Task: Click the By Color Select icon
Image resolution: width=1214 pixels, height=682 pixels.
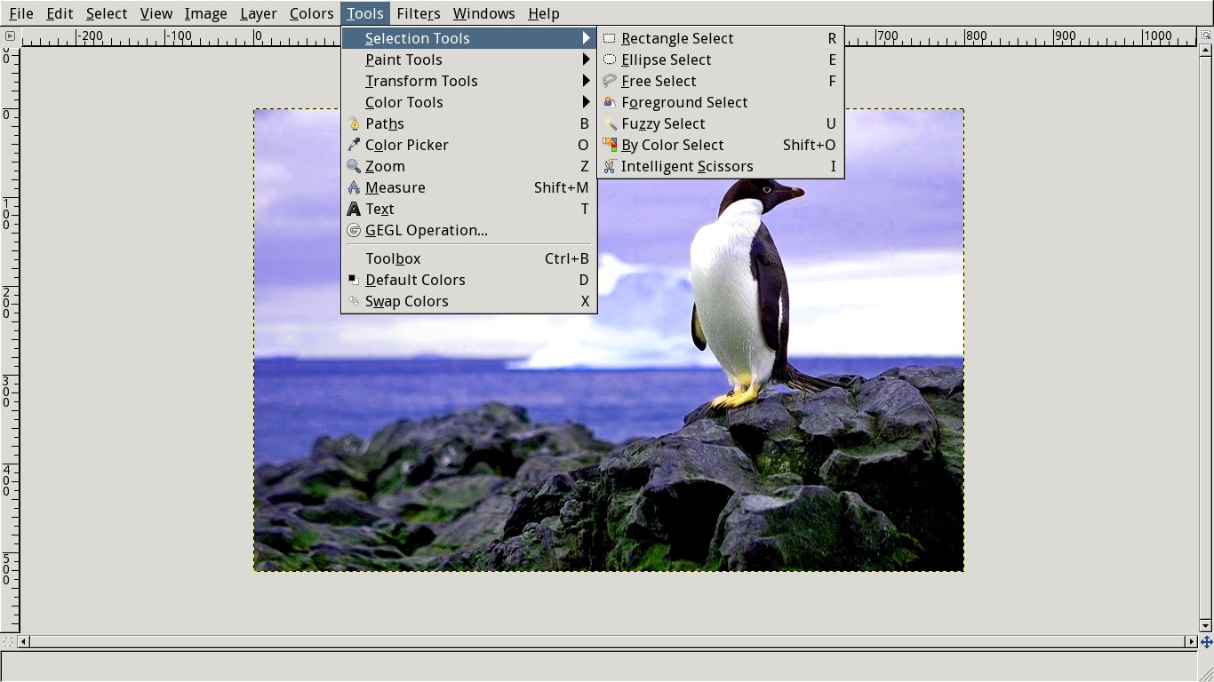Action: point(610,145)
